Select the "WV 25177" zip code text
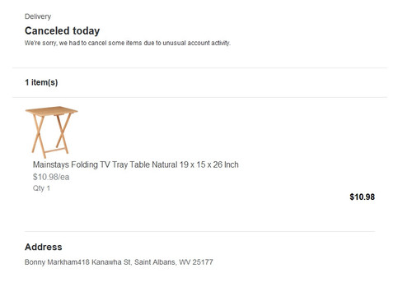 (x=196, y=262)
